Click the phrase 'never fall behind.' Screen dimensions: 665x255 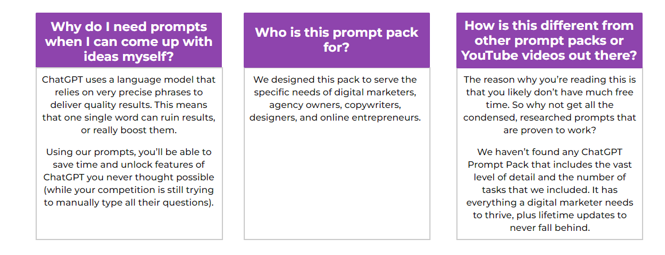[549, 228]
